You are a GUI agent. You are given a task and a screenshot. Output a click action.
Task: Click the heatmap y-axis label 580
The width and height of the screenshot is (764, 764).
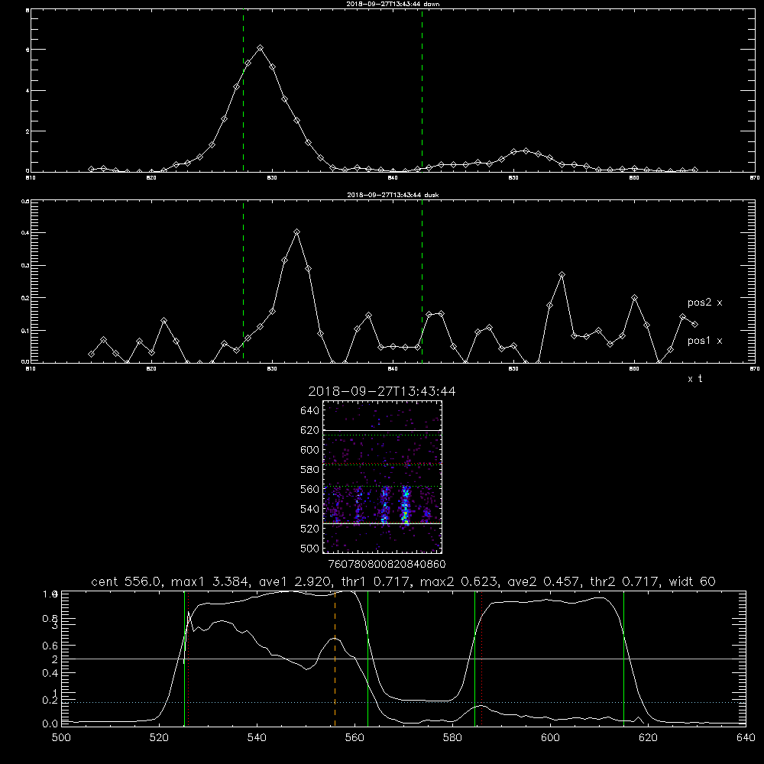point(310,470)
